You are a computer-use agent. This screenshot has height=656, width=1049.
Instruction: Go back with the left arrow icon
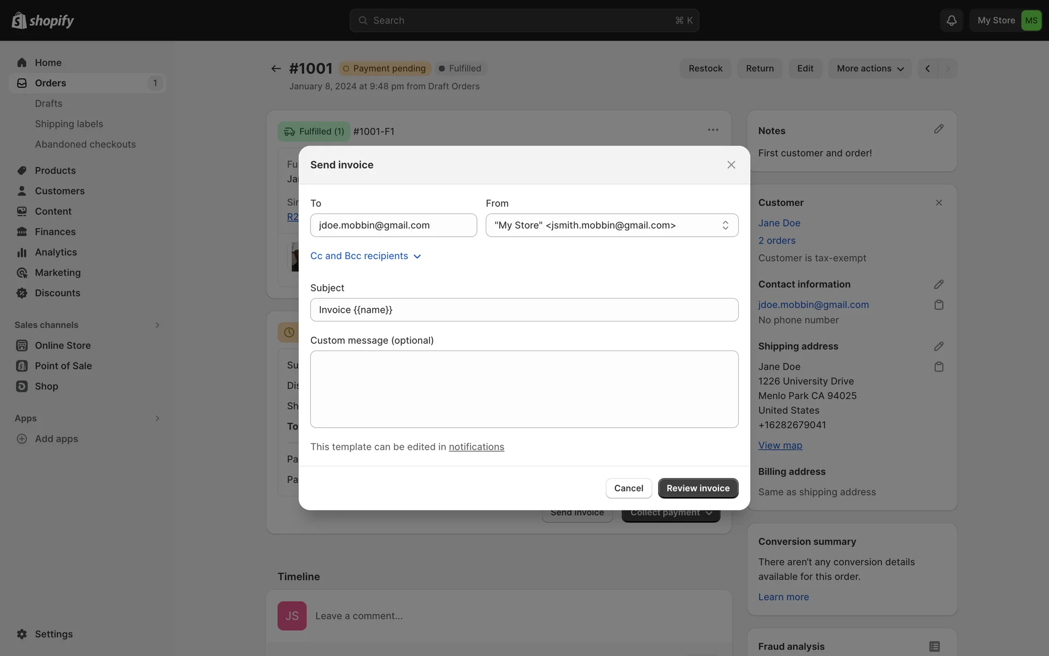tap(276, 68)
